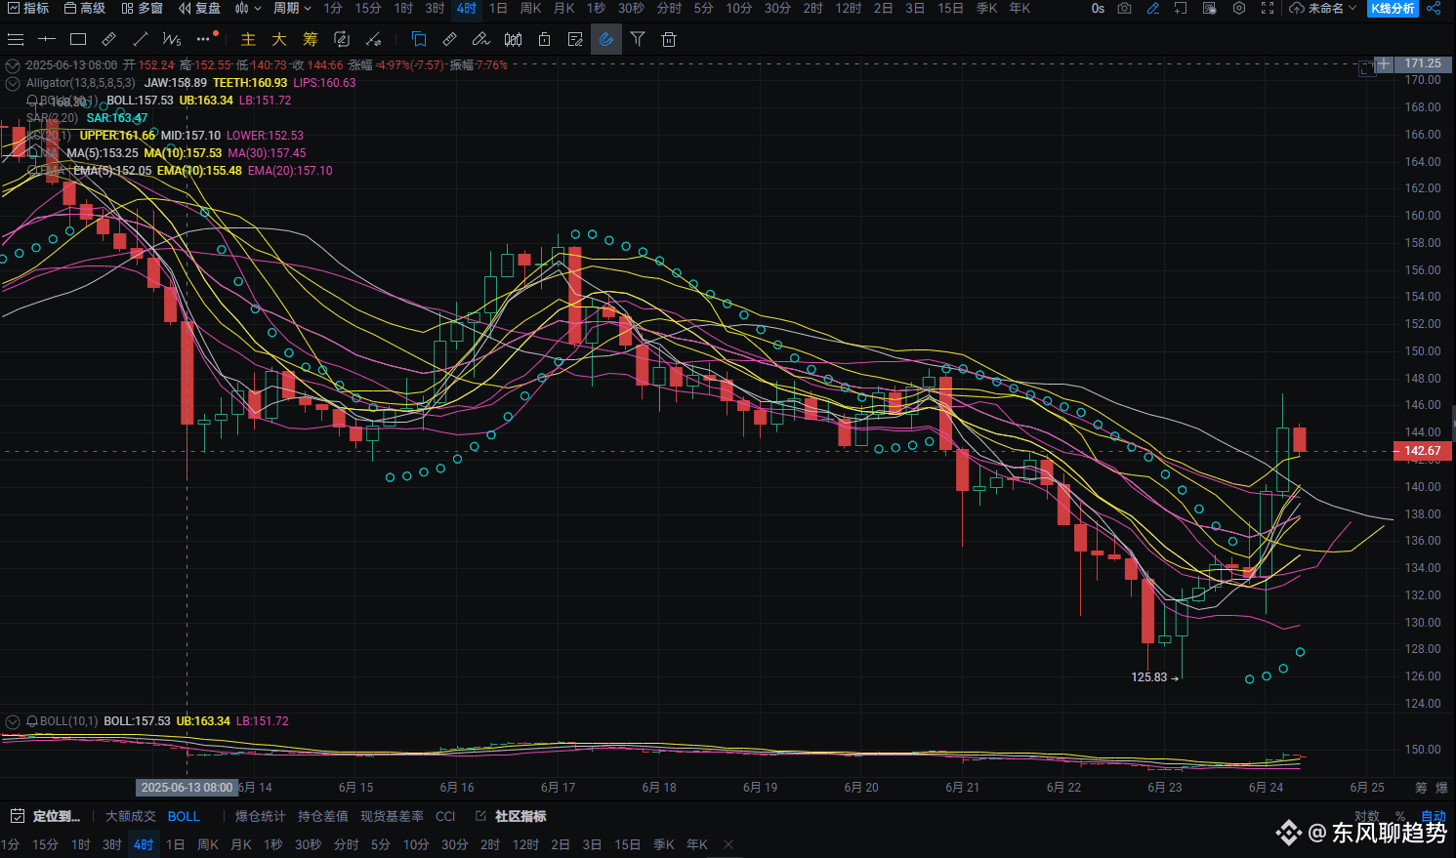Switch to 多窗 multi-window layout

(x=143, y=8)
